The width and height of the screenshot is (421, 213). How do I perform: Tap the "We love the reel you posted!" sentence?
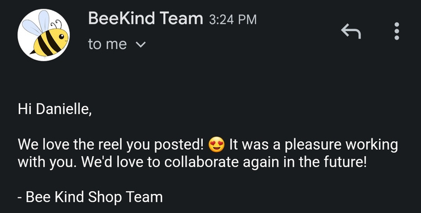pos(111,145)
